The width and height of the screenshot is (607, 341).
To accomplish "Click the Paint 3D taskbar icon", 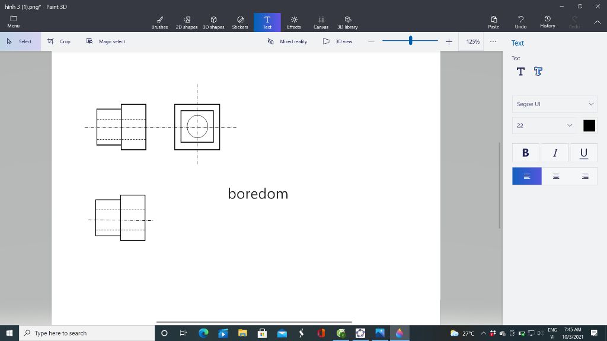I will 400,333.
